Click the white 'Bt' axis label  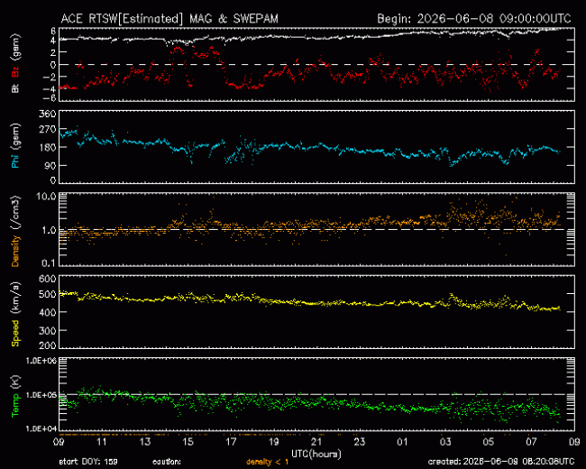point(15,88)
